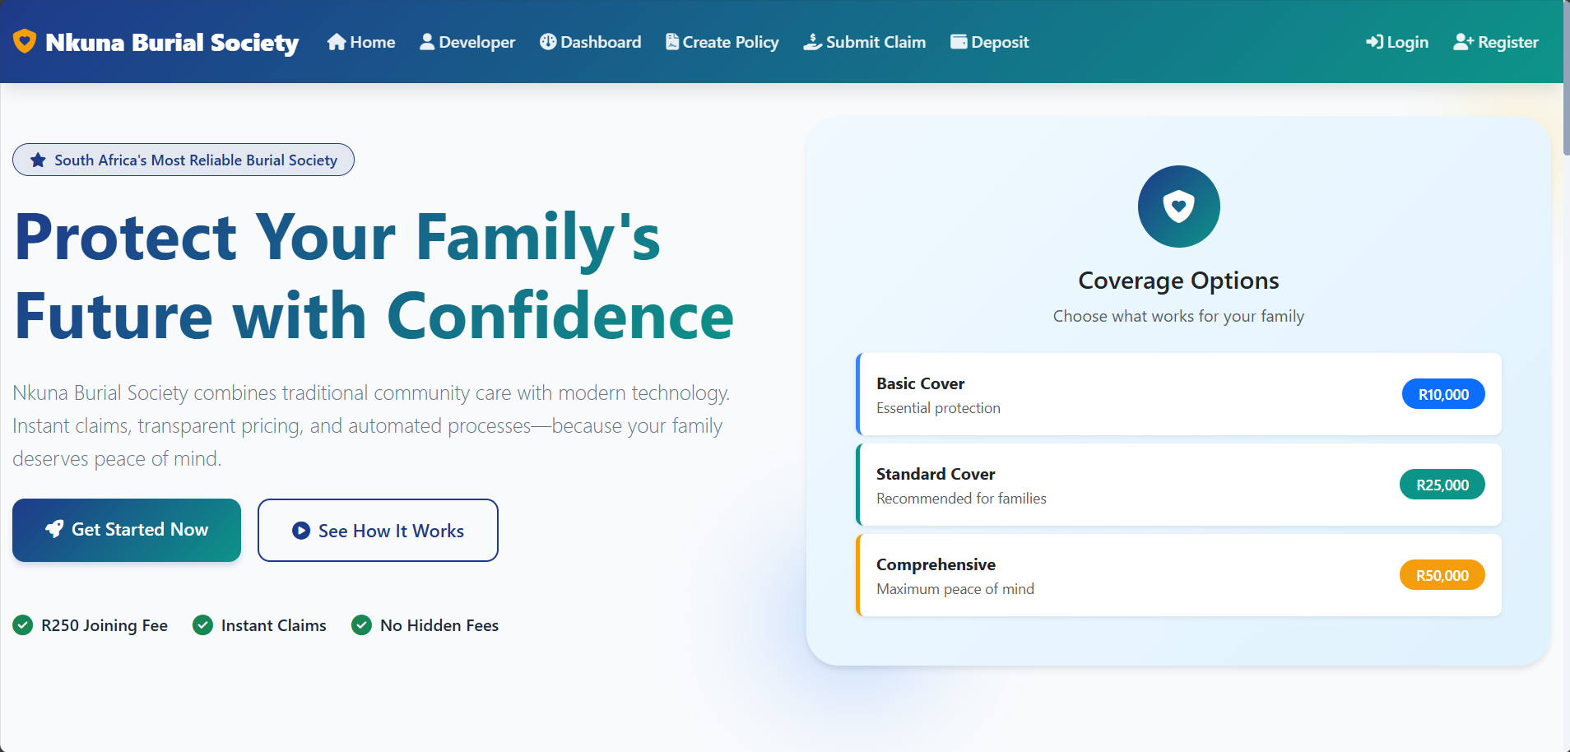Open the Dashboard page
Image resolution: width=1570 pixels, height=752 pixels.
pyautogui.click(x=591, y=42)
